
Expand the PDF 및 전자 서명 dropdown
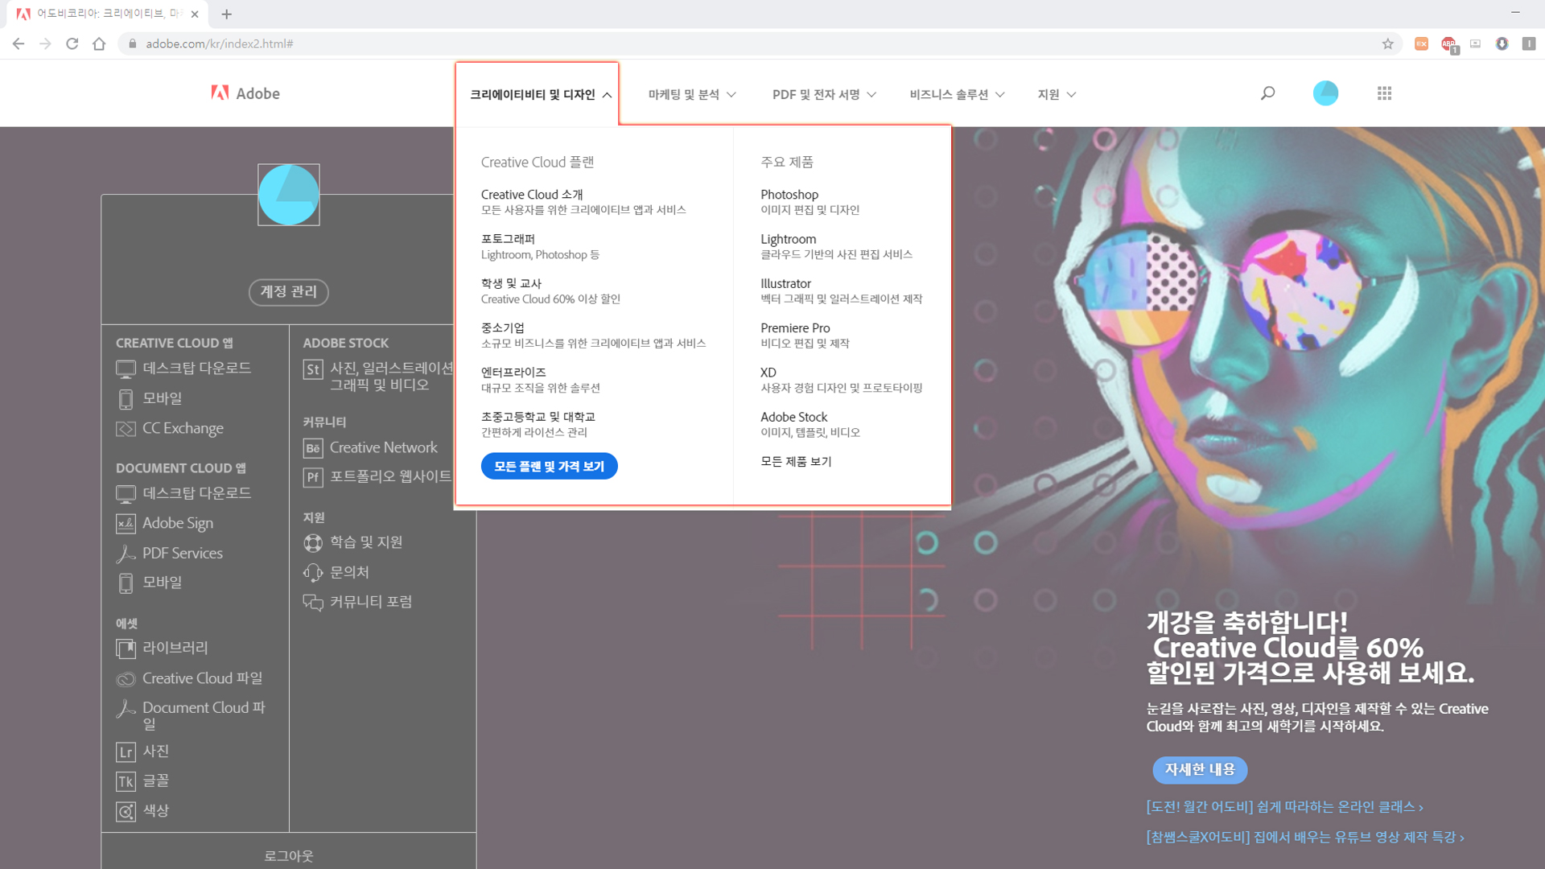pyautogui.click(x=823, y=94)
